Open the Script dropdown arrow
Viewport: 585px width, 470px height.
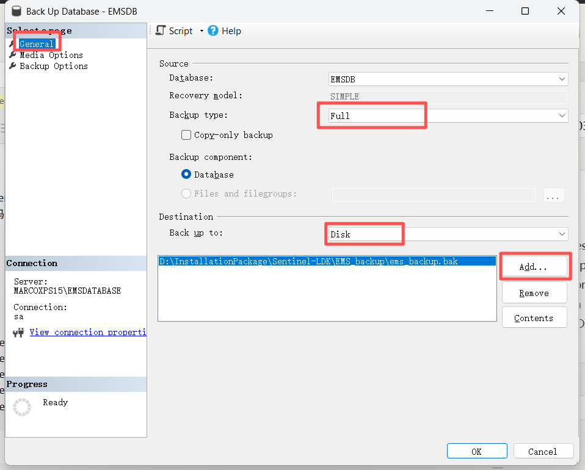pyautogui.click(x=202, y=31)
